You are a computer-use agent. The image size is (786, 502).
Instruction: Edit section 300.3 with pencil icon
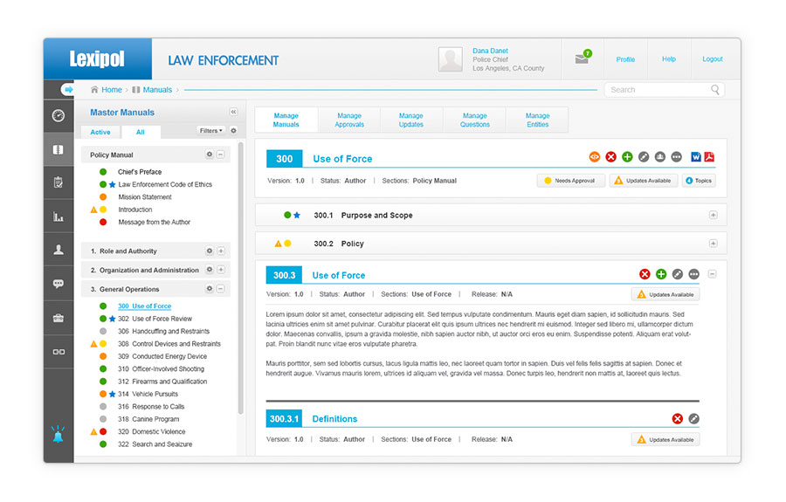click(677, 274)
